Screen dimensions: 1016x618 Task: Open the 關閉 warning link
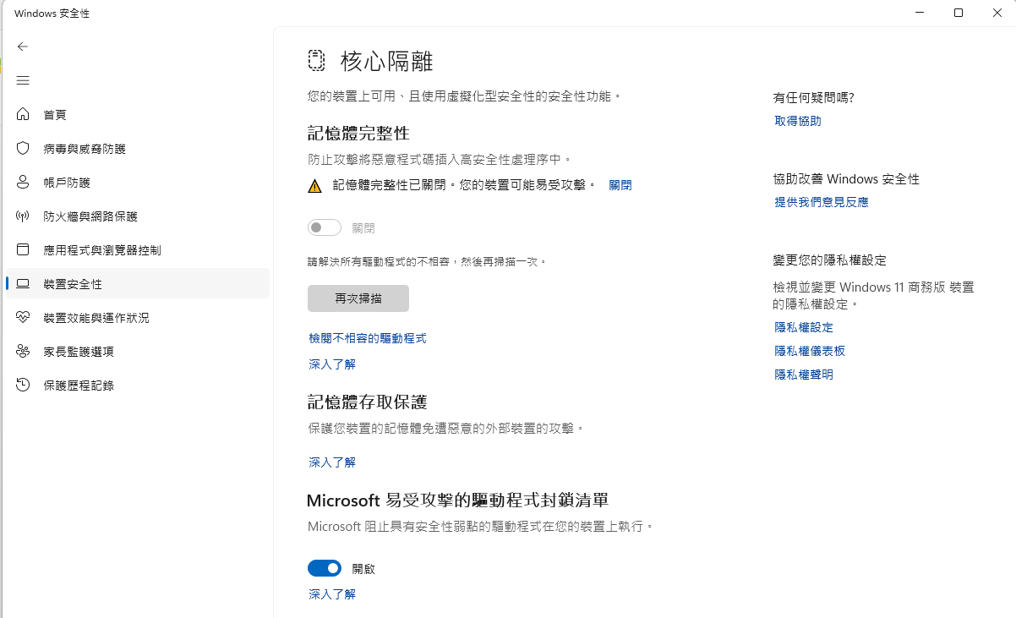[620, 184]
